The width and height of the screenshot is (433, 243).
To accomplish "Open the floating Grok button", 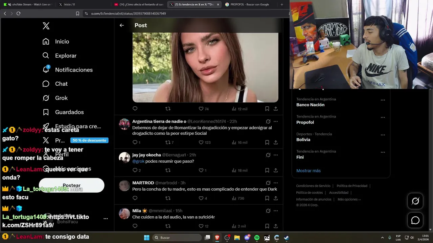I will [x=415, y=201].
